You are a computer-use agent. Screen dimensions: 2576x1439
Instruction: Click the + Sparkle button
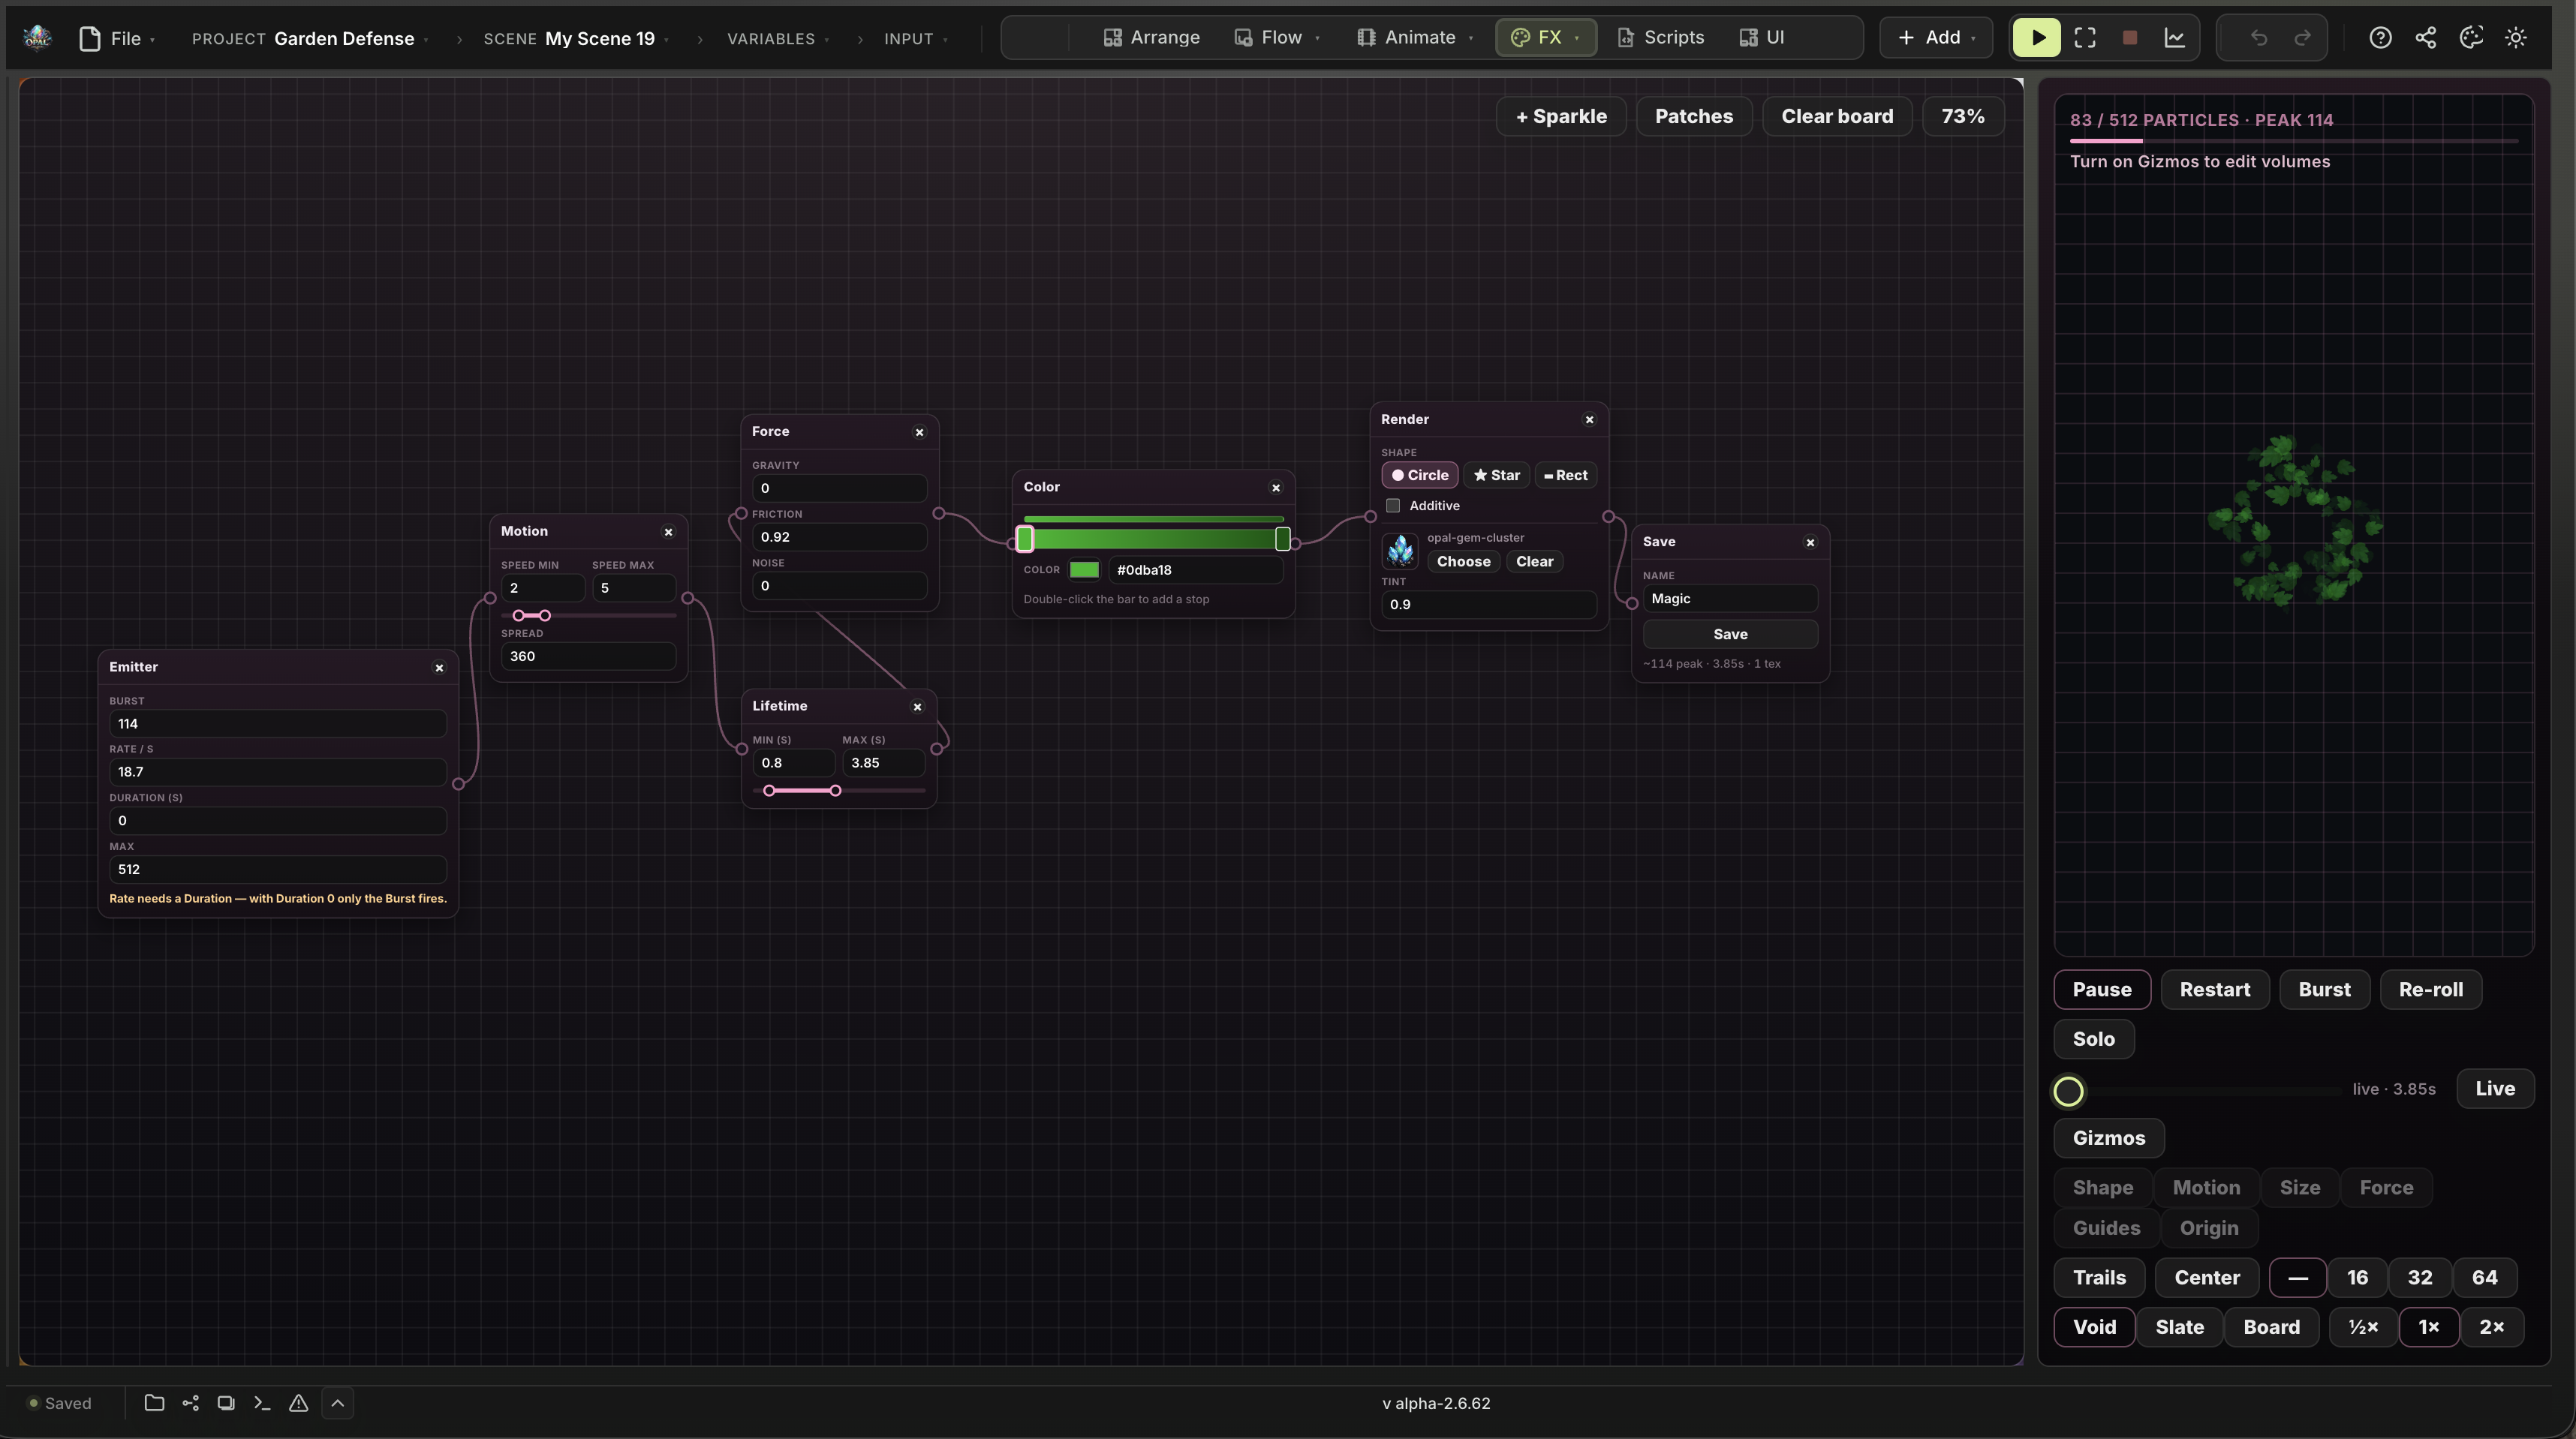[x=1561, y=117]
